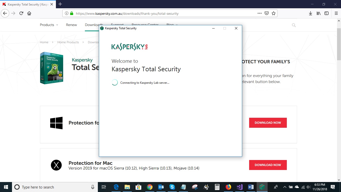Open Outlook from taskbar
The width and height of the screenshot is (341, 192).
click(161, 187)
